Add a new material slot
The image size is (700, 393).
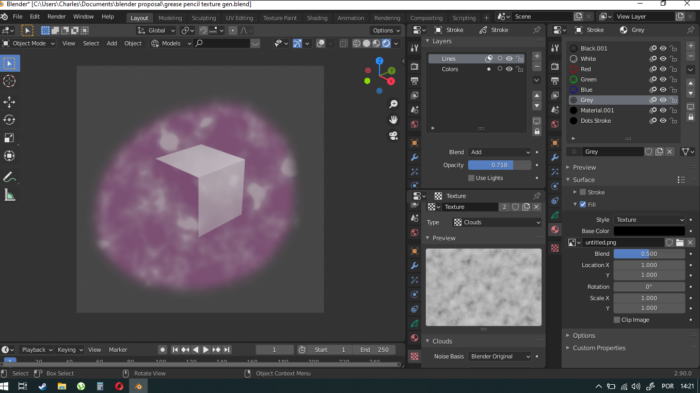pyautogui.click(x=691, y=45)
